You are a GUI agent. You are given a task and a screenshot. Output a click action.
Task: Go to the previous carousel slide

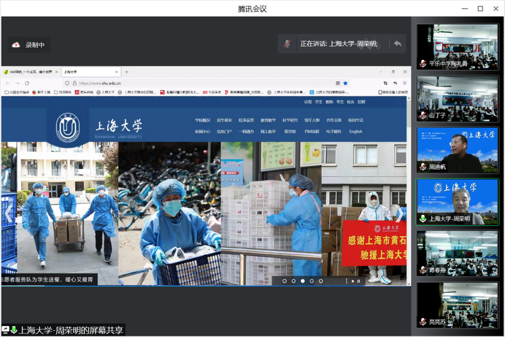pyautogui.click(x=8, y=213)
